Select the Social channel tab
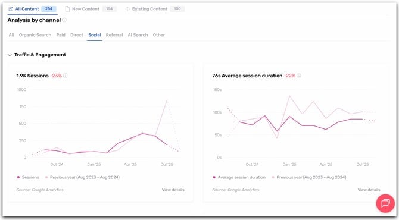The width and height of the screenshot is (399, 220). (95, 35)
